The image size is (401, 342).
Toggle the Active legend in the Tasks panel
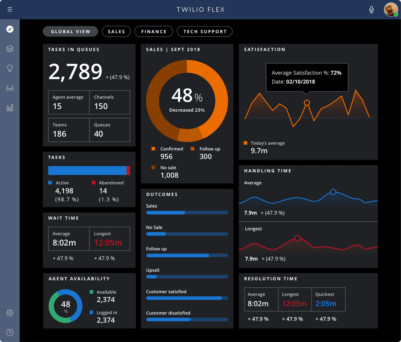[x=59, y=183]
